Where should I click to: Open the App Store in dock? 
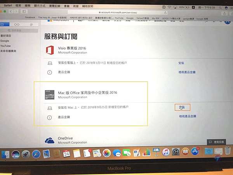[195, 151]
